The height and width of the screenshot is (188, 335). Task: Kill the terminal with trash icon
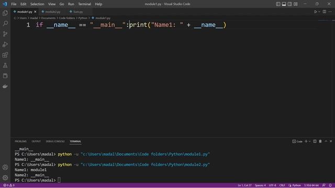click(x=320, y=142)
